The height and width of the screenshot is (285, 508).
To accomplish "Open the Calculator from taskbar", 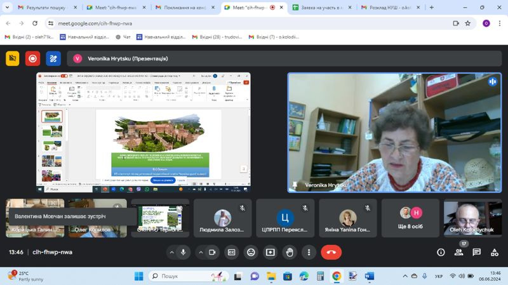I will [x=320, y=276].
